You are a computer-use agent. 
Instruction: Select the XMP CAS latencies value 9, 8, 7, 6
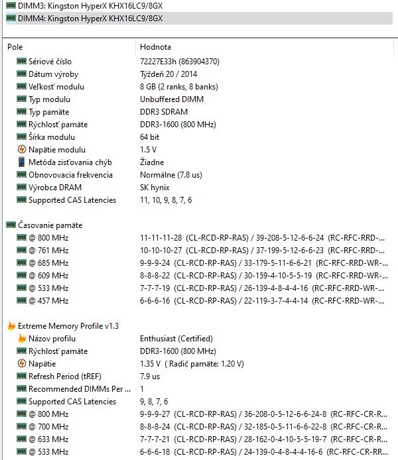pyautogui.click(x=154, y=402)
